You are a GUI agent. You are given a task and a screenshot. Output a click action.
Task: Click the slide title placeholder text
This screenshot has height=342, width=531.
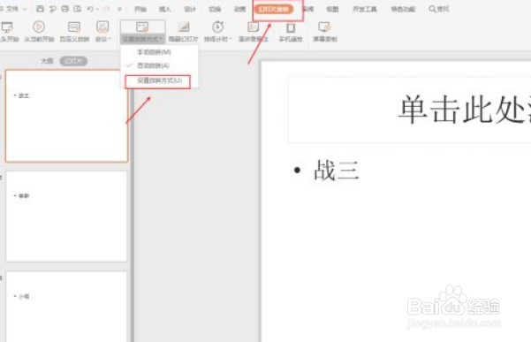(464, 109)
